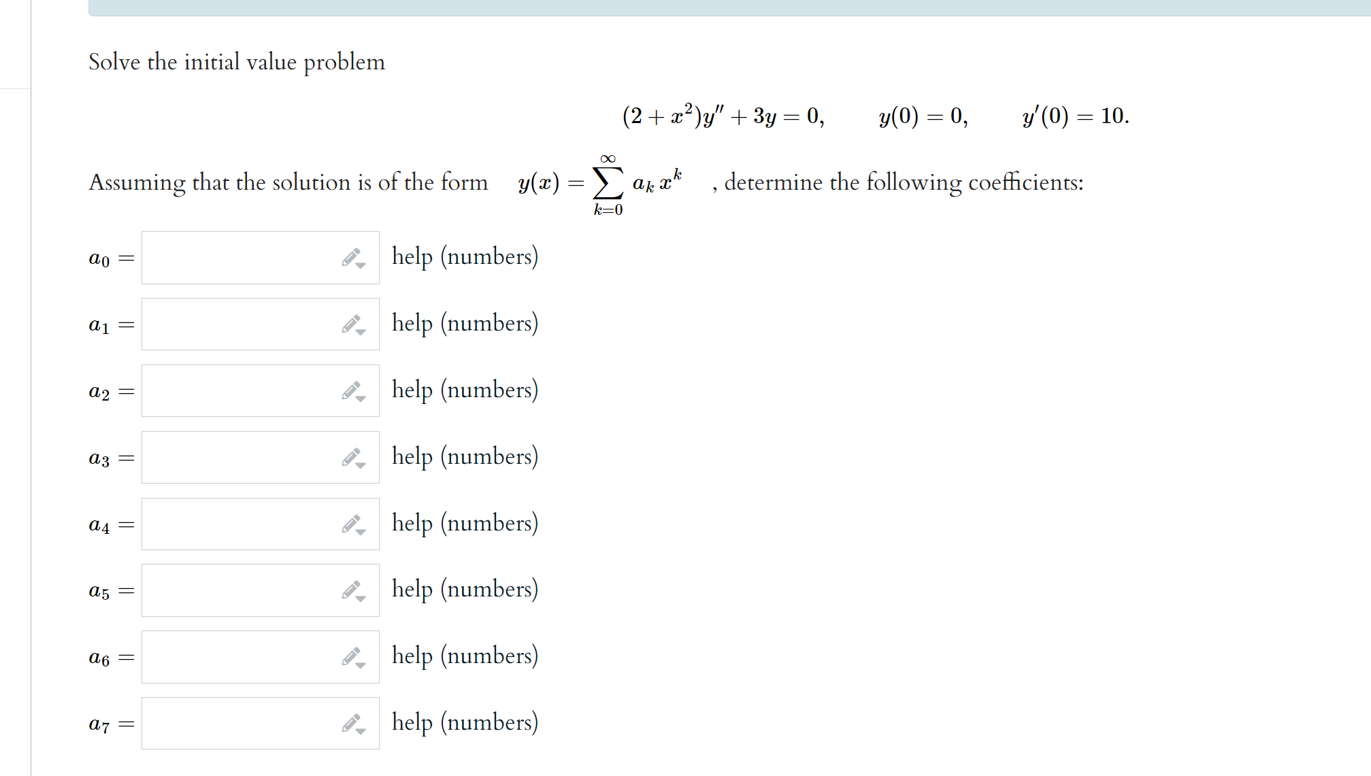1371x776 pixels.
Task: Open the equation editor icon for a7
Action: (352, 722)
